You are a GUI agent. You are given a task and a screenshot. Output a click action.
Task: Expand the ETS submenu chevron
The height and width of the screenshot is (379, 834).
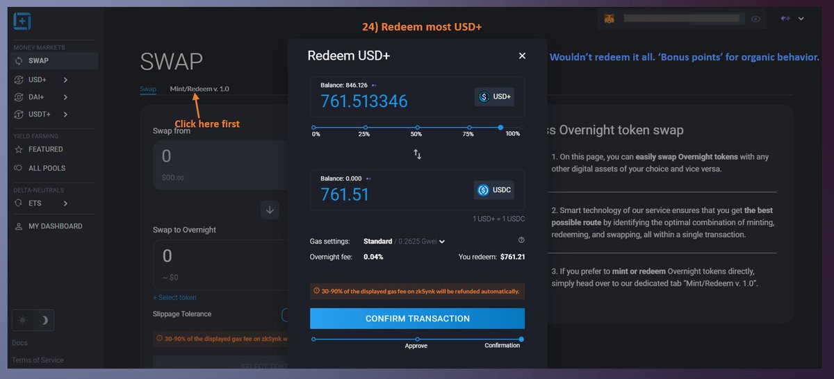(x=66, y=203)
